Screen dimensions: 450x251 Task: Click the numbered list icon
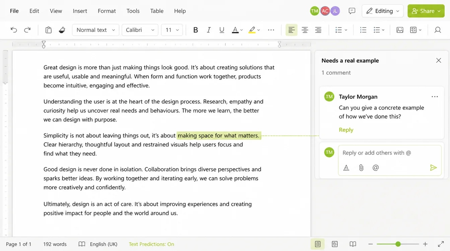tap(363, 30)
